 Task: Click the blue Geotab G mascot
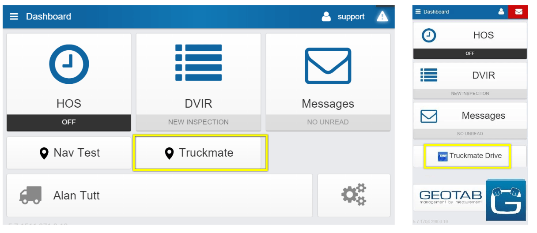(x=506, y=200)
